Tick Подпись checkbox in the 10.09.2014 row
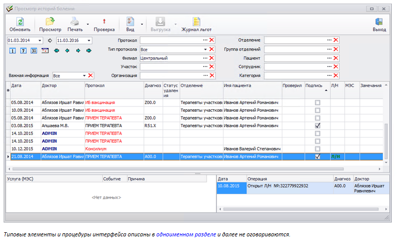 tap(317, 110)
